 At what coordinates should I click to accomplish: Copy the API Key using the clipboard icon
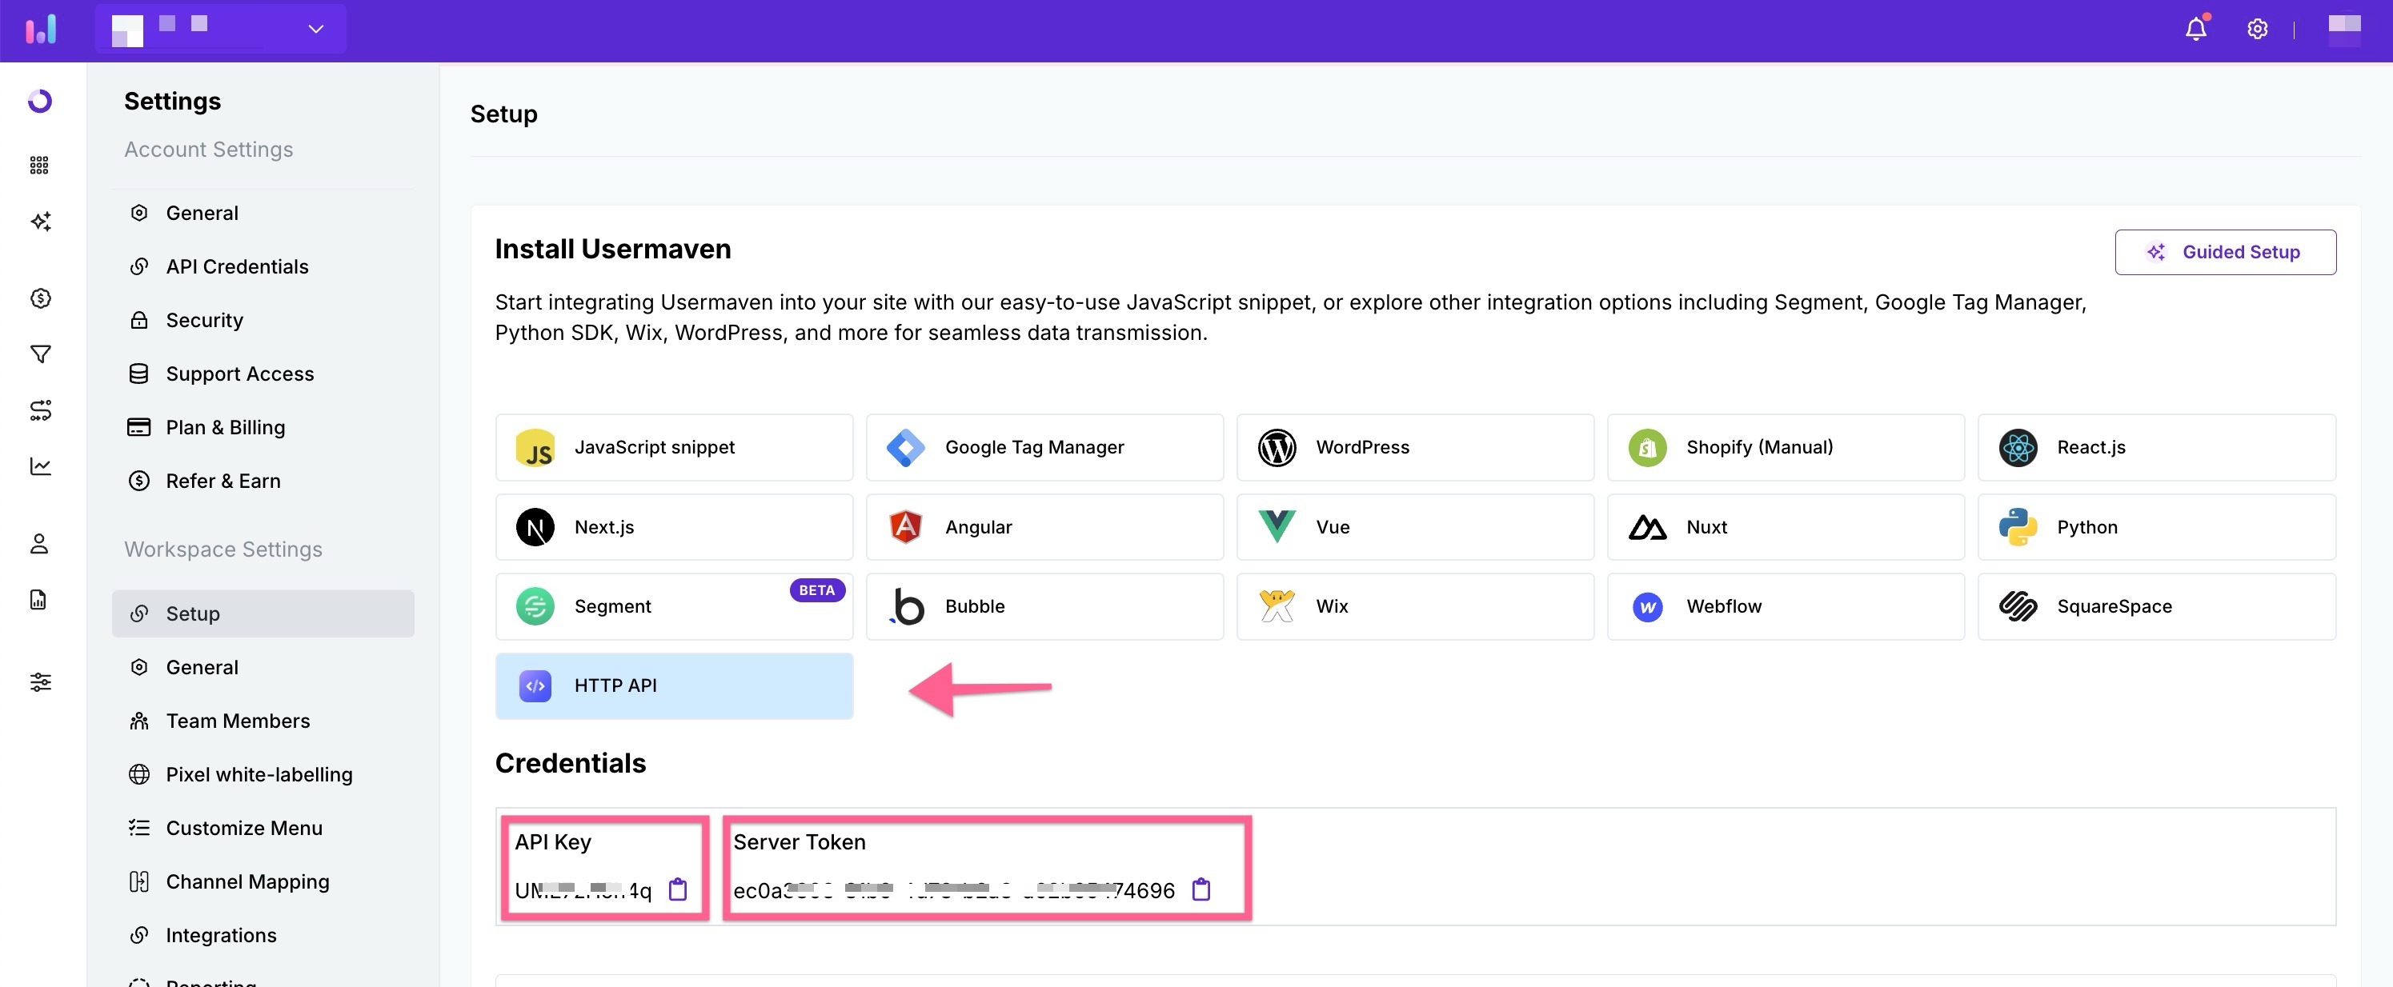[x=679, y=889]
